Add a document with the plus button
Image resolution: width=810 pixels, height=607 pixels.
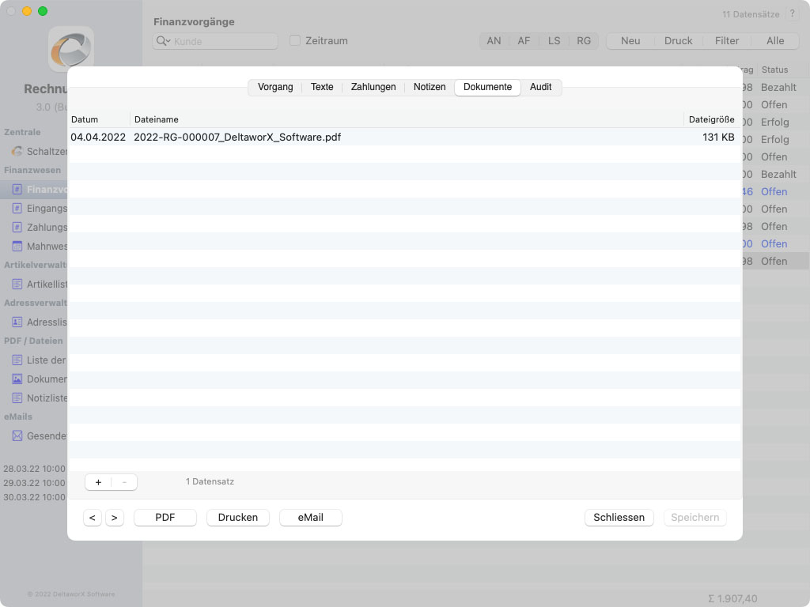[98, 482]
